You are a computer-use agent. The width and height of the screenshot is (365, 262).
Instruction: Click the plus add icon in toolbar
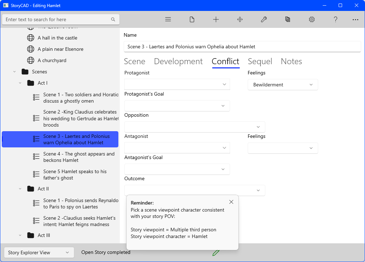216,19
